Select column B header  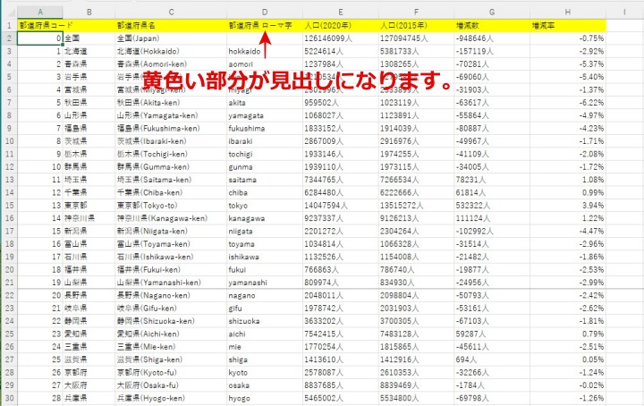89,12
